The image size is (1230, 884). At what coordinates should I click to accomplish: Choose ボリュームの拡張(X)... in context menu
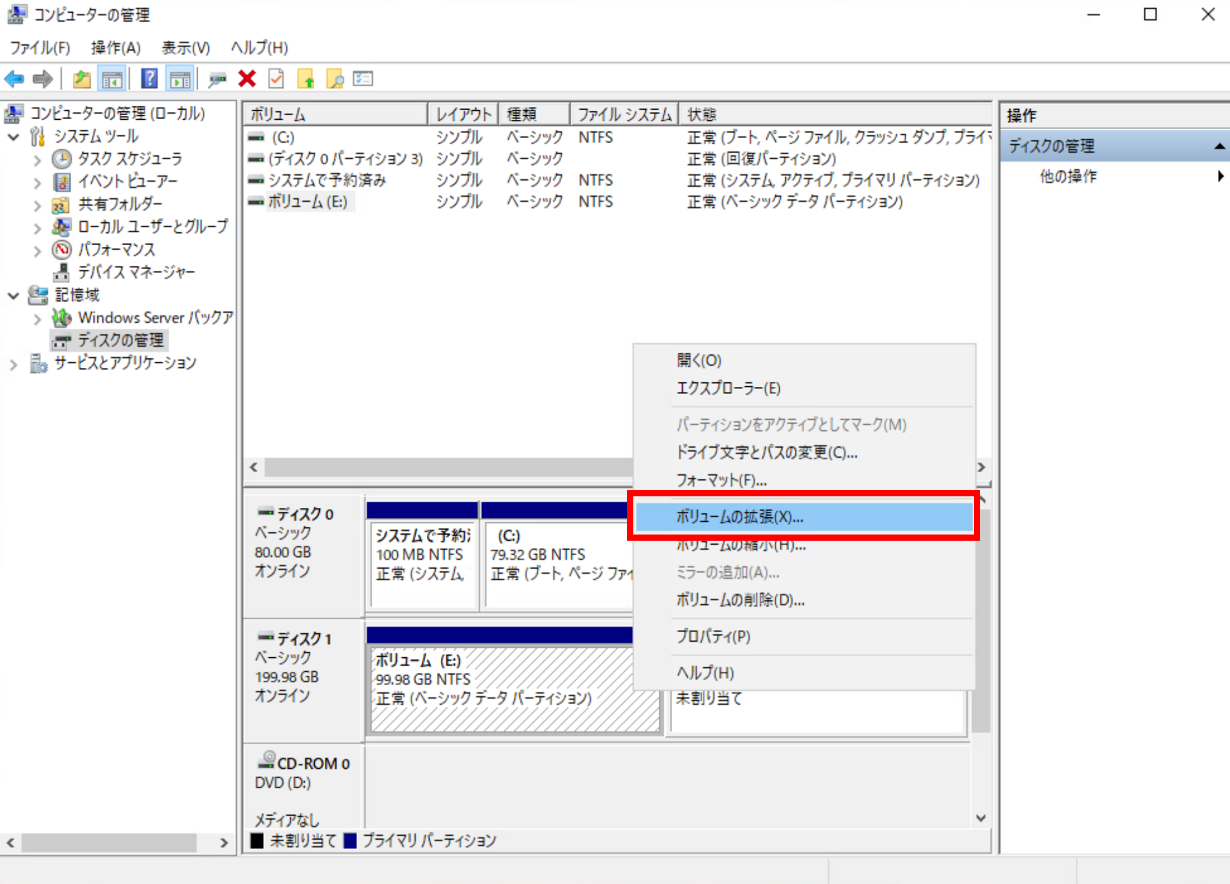(x=739, y=517)
